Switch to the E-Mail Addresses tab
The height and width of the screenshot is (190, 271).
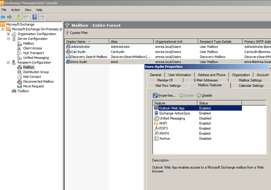coord(206,80)
